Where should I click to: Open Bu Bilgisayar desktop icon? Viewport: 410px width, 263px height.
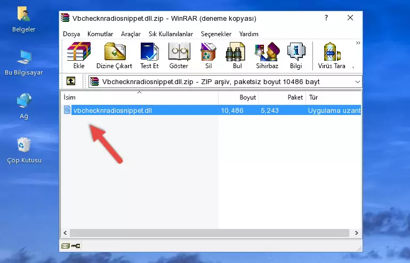(x=24, y=63)
